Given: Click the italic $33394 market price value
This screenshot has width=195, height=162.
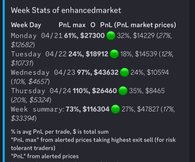Looking at the screenshot, I should click(23, 118).
